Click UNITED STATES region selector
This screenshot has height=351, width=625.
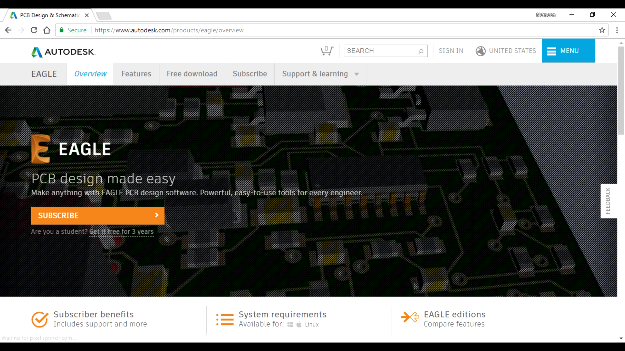(512, 51)
